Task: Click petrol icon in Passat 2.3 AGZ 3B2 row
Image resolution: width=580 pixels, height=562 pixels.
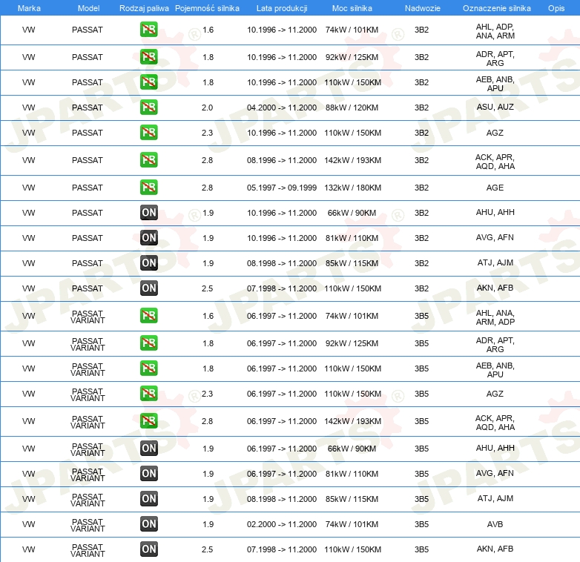Action: (148, 133)
